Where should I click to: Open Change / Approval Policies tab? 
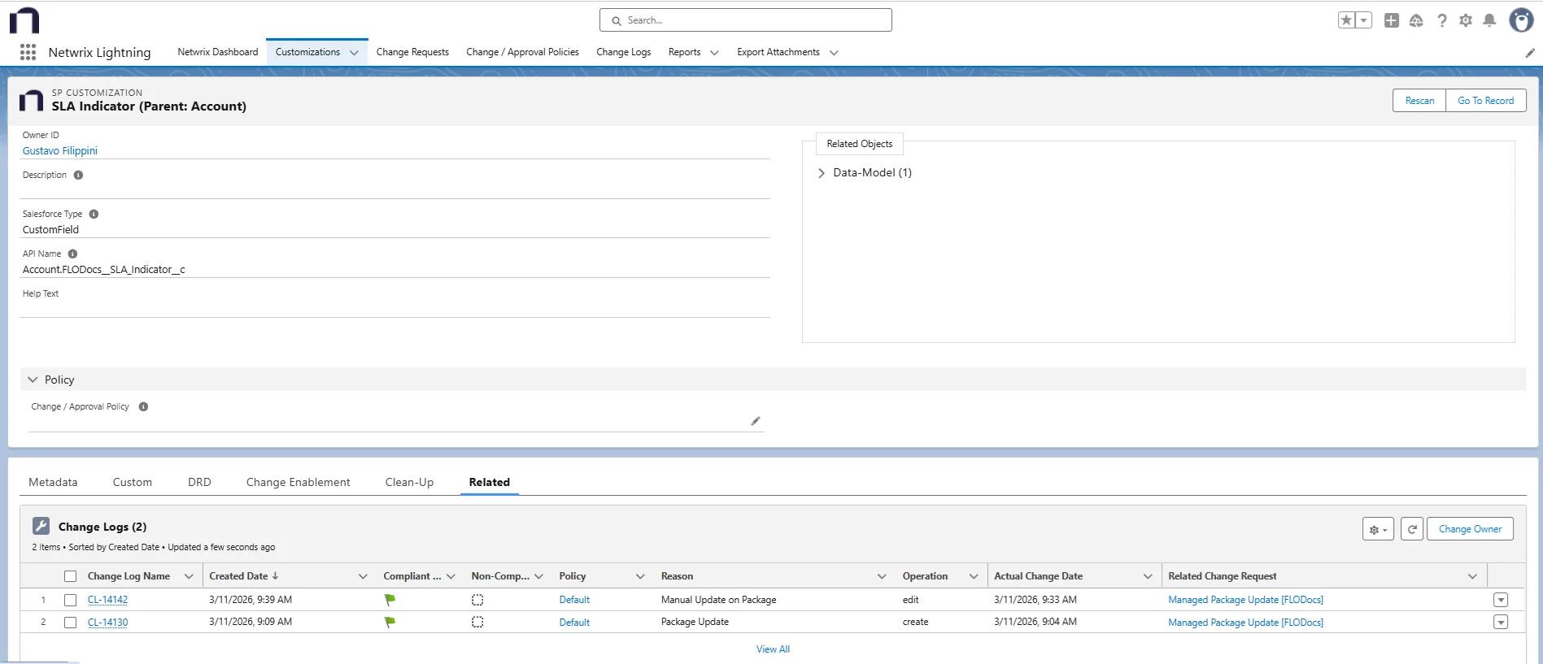[x=522, y=52]
